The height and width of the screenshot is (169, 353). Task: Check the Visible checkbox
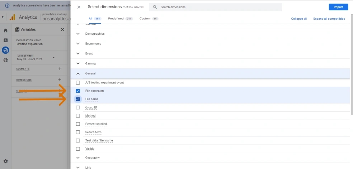(78, 149)
